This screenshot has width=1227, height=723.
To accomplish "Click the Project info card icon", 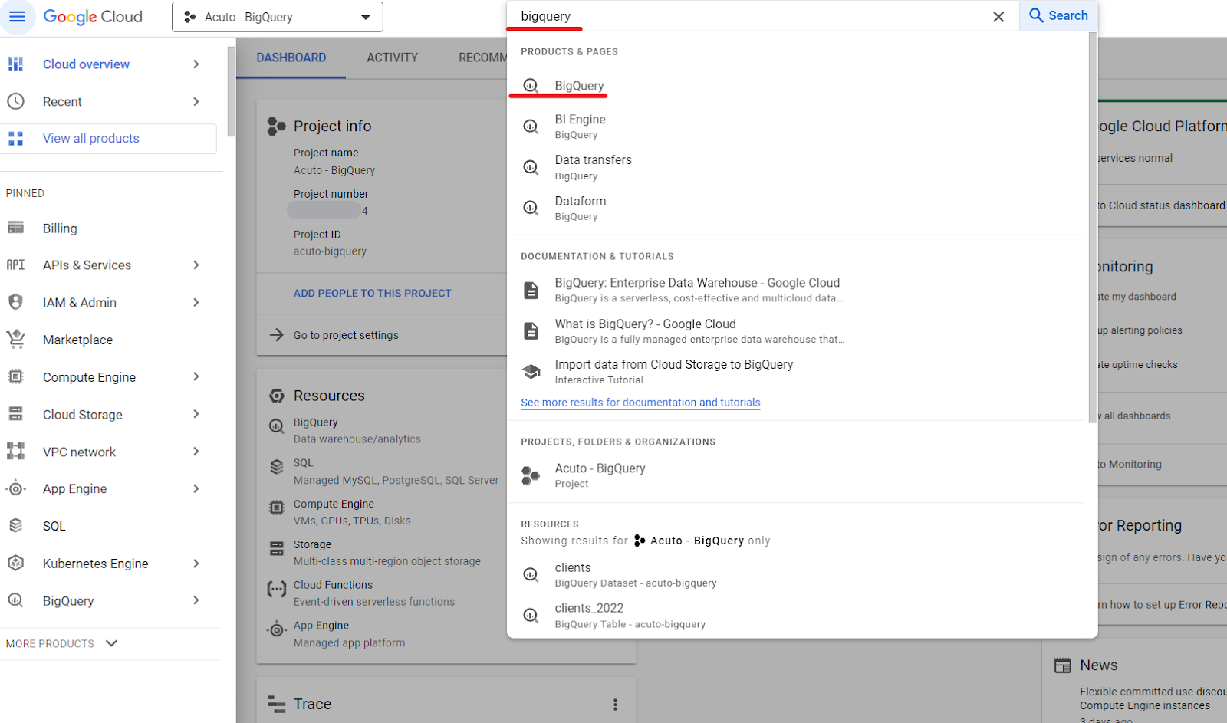I will (x=276, y=126).
